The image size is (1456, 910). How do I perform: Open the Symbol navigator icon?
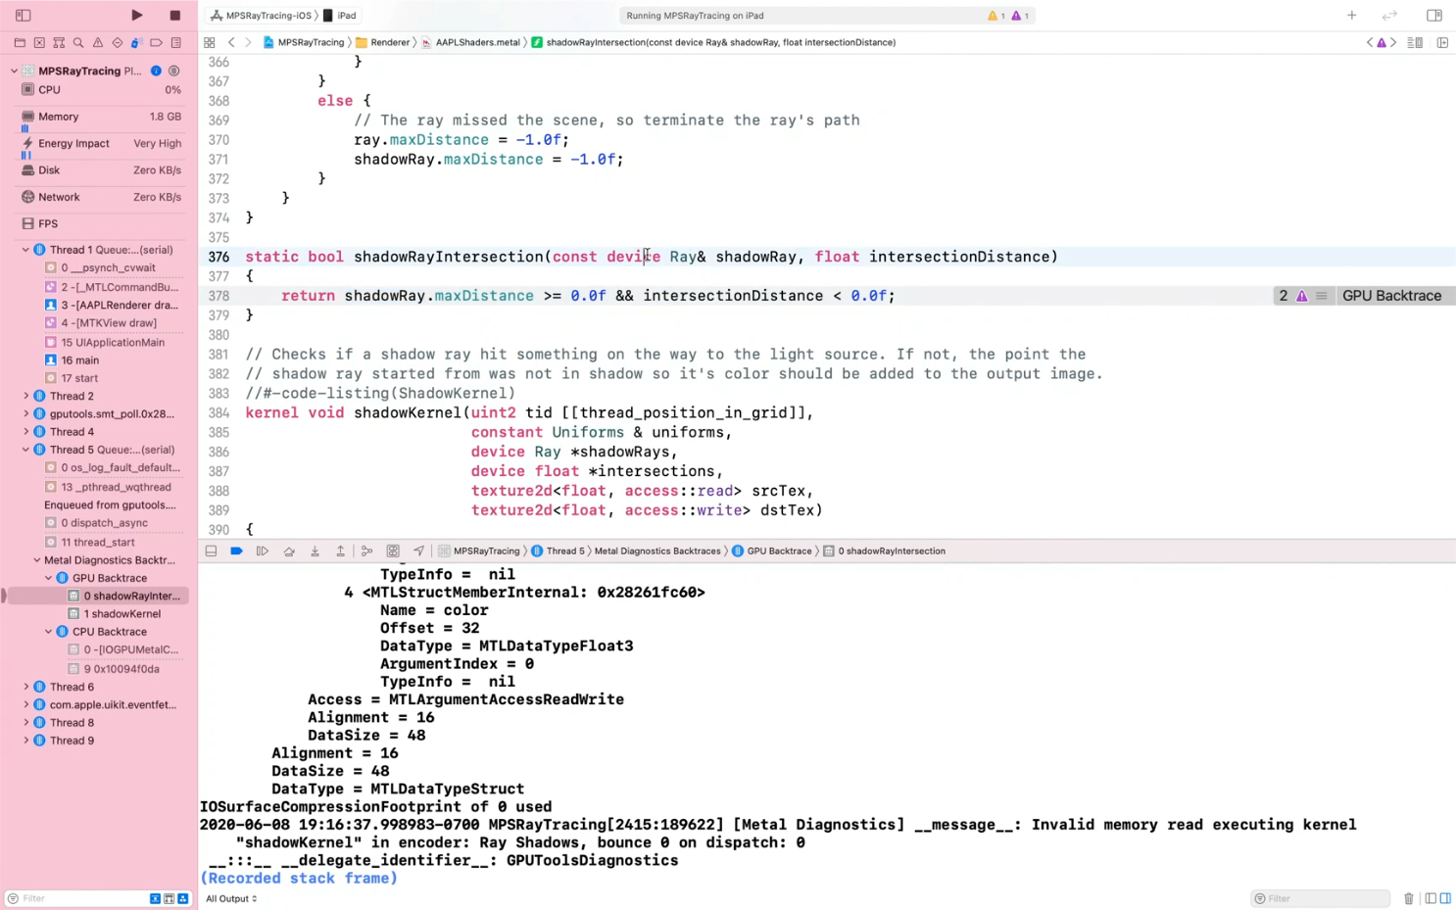pos(59,43)
